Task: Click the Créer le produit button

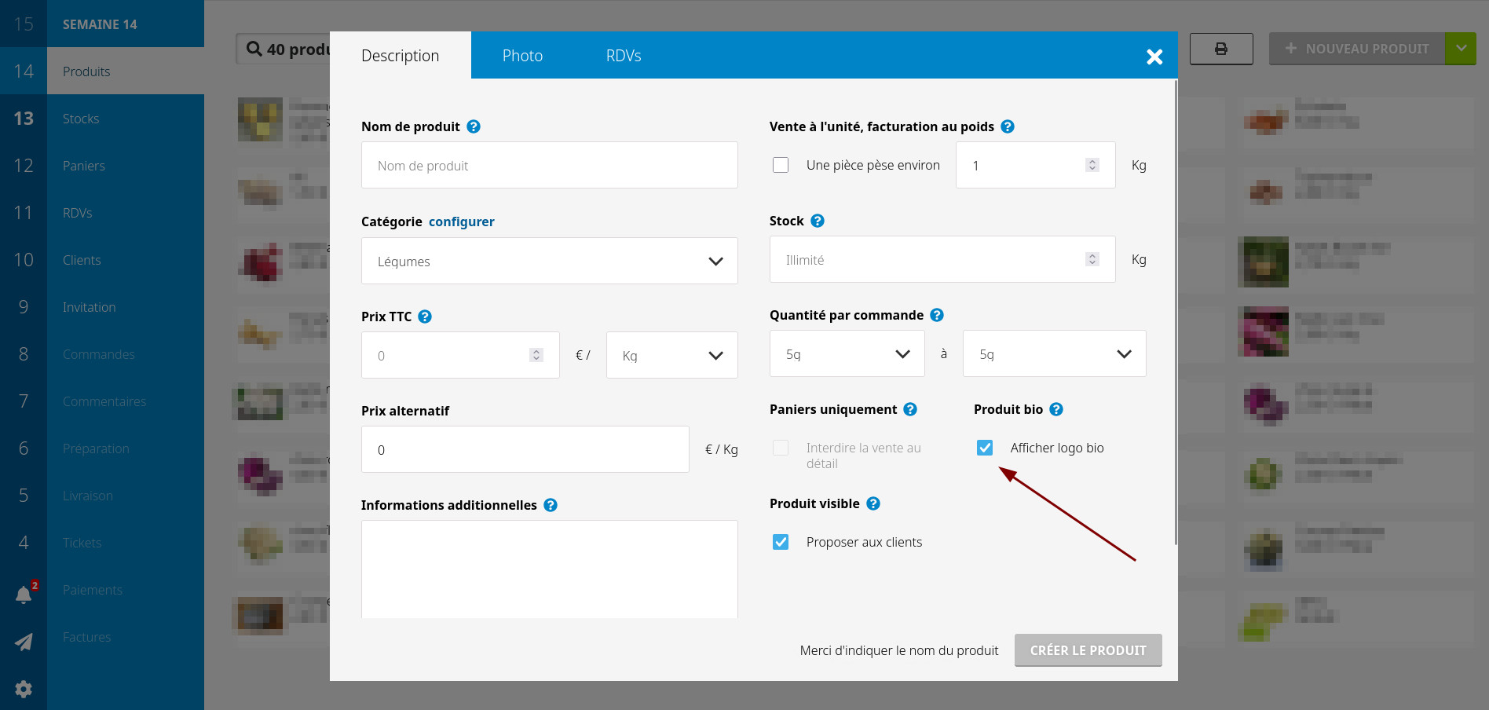Action: pos(1088,650)
